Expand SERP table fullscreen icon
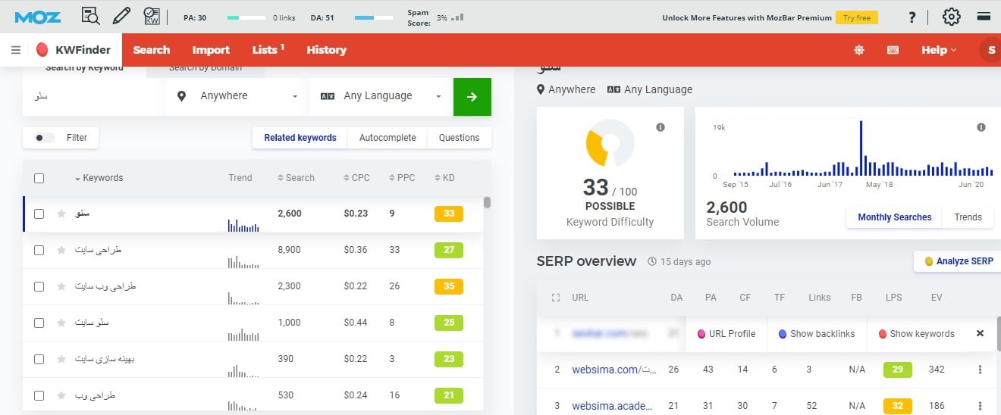 tap(556, 298)
